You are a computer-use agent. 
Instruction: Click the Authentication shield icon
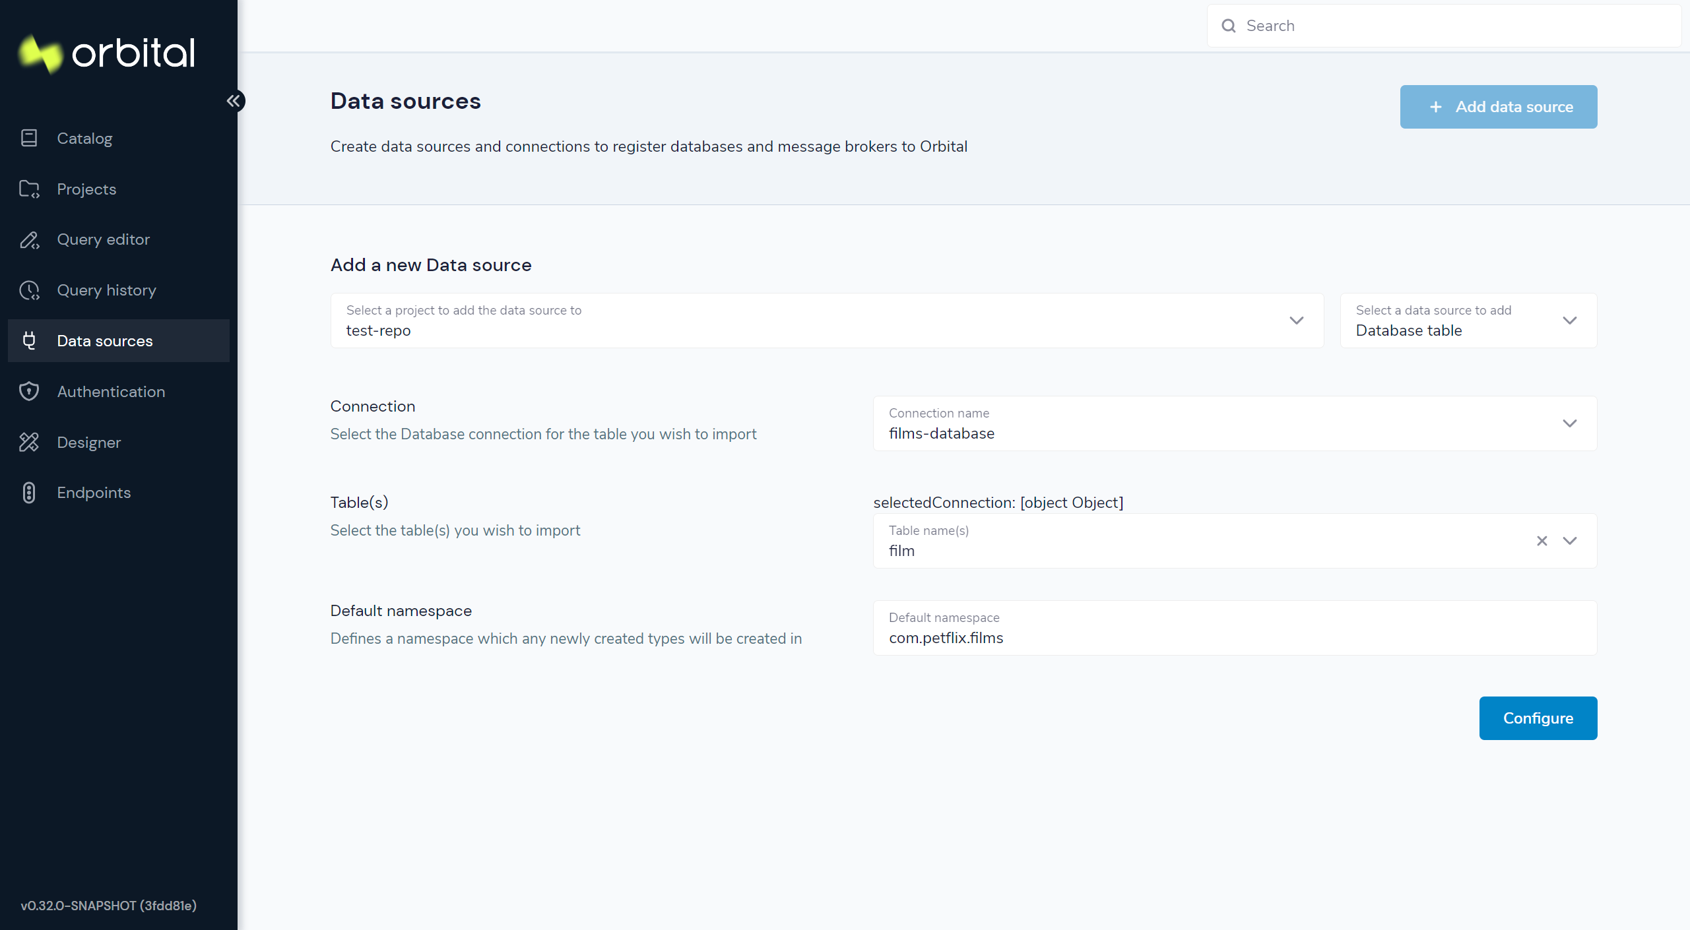pos(29,391)
